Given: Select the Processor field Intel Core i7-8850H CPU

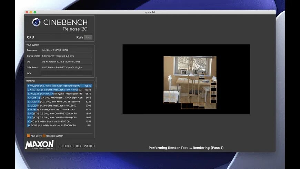Looking at the screenshot, I should pyautogui.click(x=67, y=50).
